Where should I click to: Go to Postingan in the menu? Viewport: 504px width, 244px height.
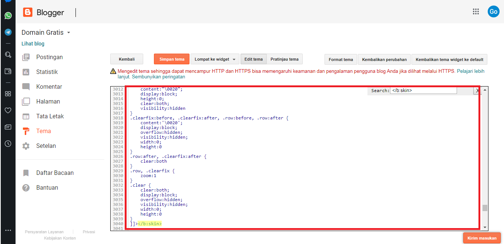[x=49, y=57]
